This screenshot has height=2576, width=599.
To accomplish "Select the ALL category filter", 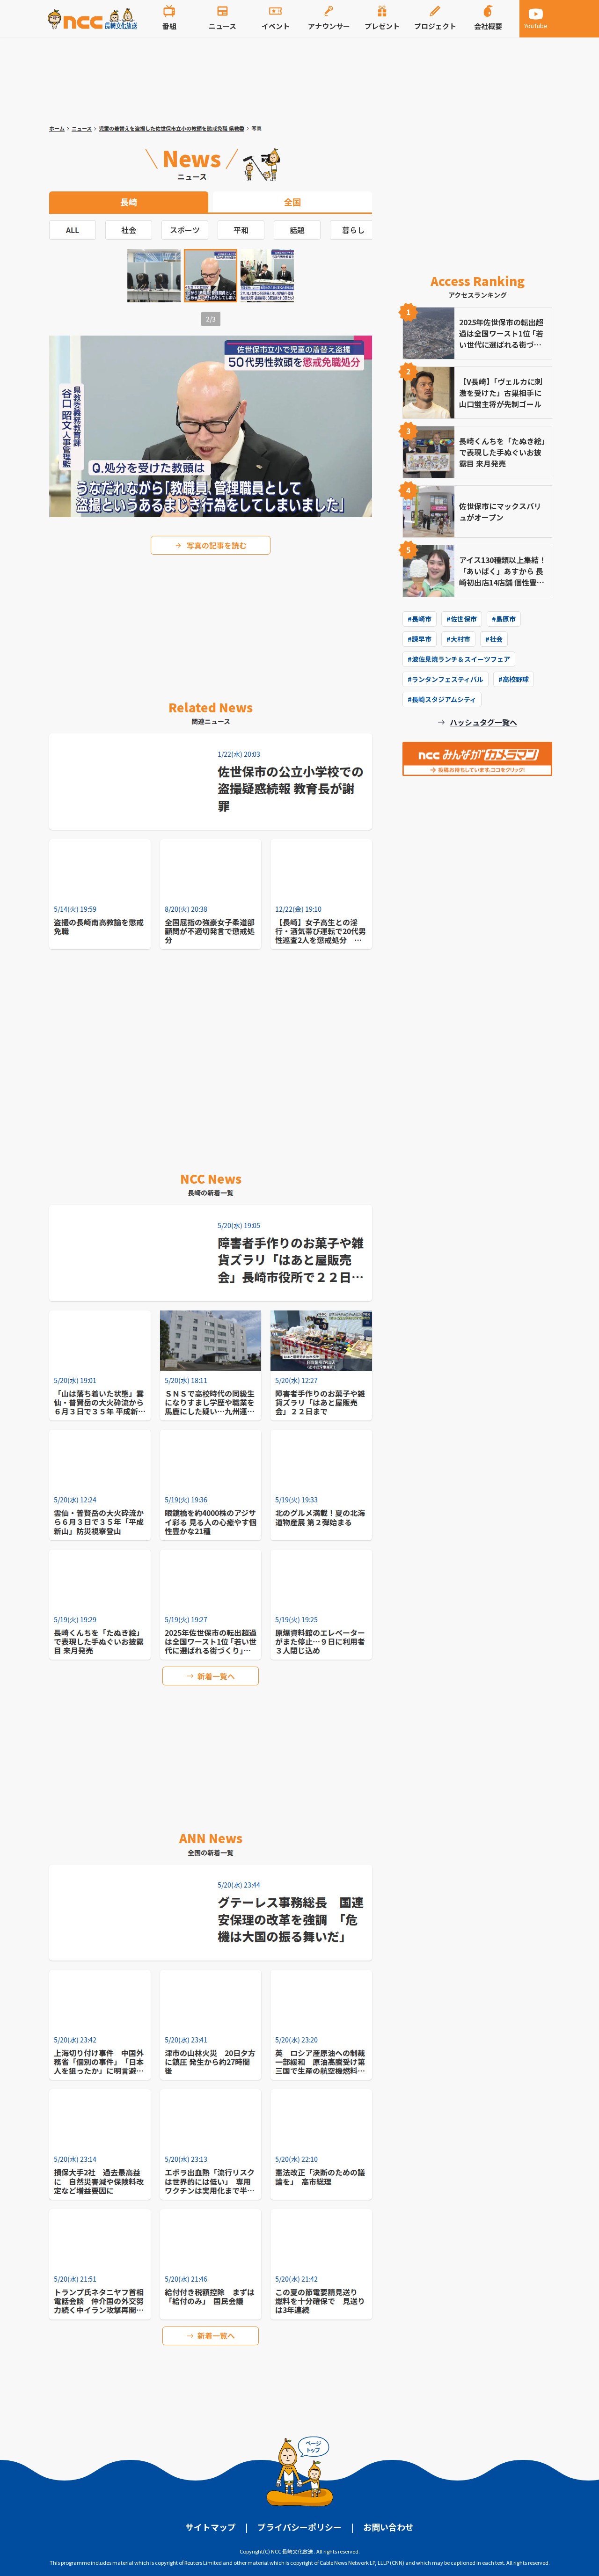I will (x=72, y=230).
